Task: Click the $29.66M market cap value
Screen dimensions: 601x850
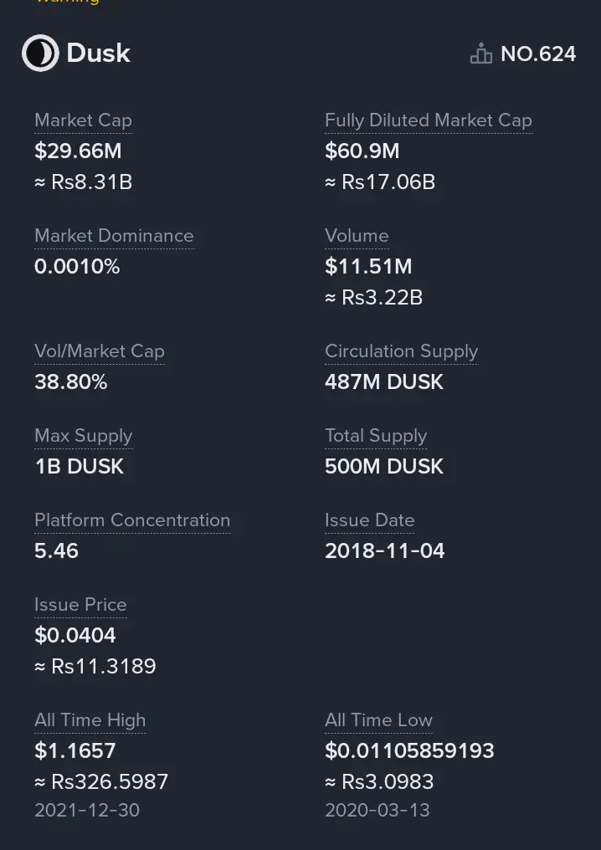Action: pos(78,151)
